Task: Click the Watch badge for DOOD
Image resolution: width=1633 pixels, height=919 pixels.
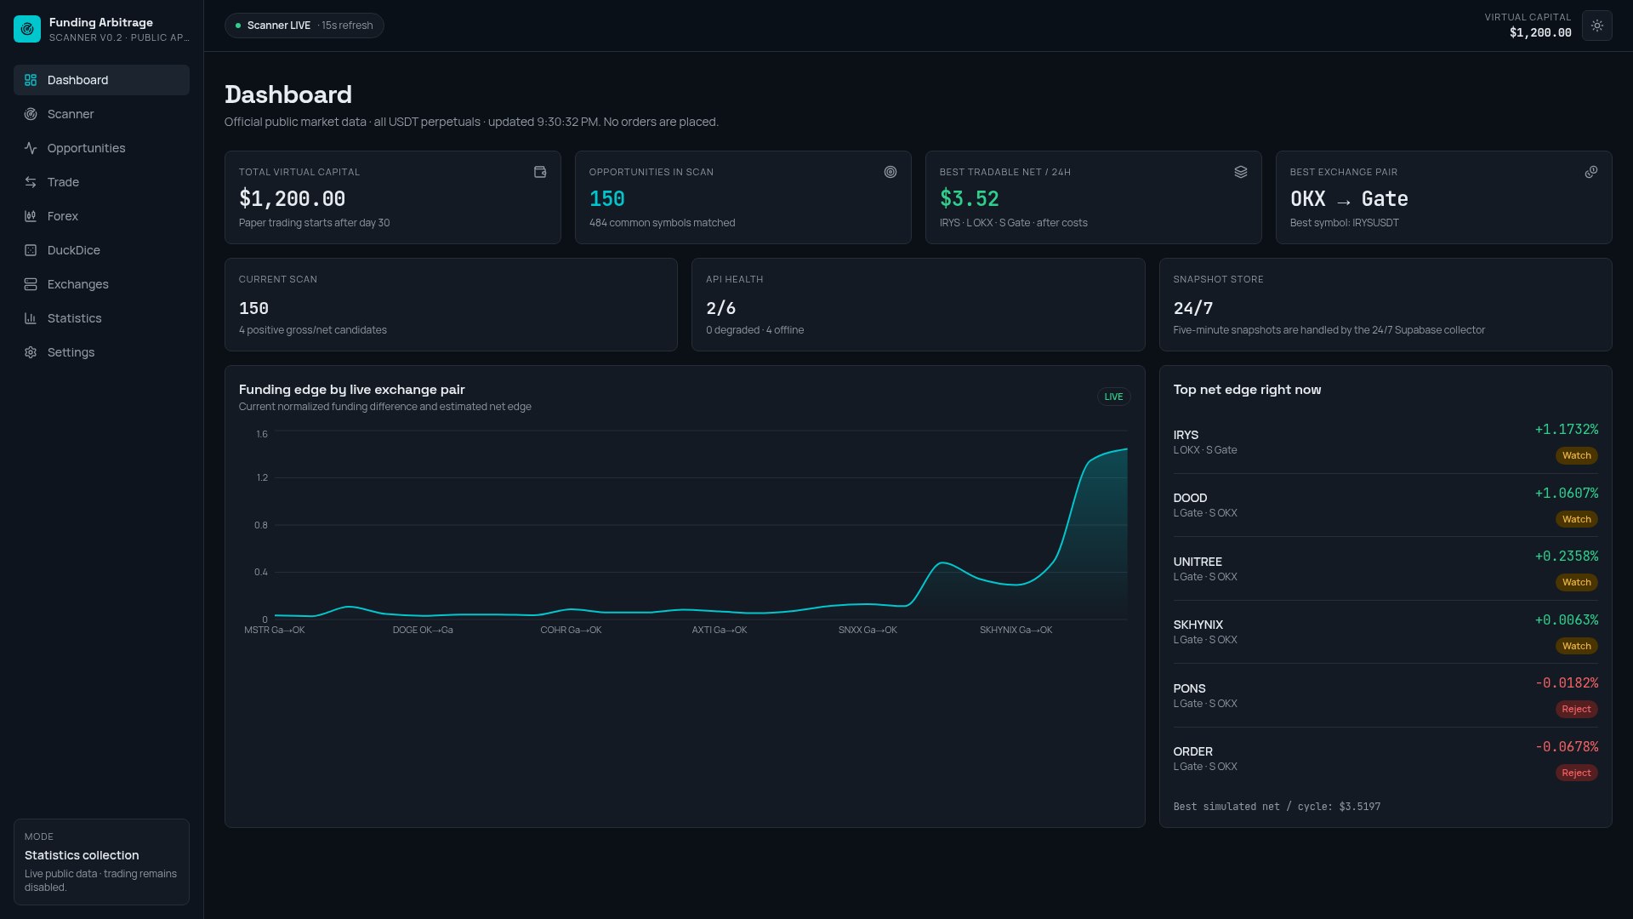Action: (x=1576, y=519)
